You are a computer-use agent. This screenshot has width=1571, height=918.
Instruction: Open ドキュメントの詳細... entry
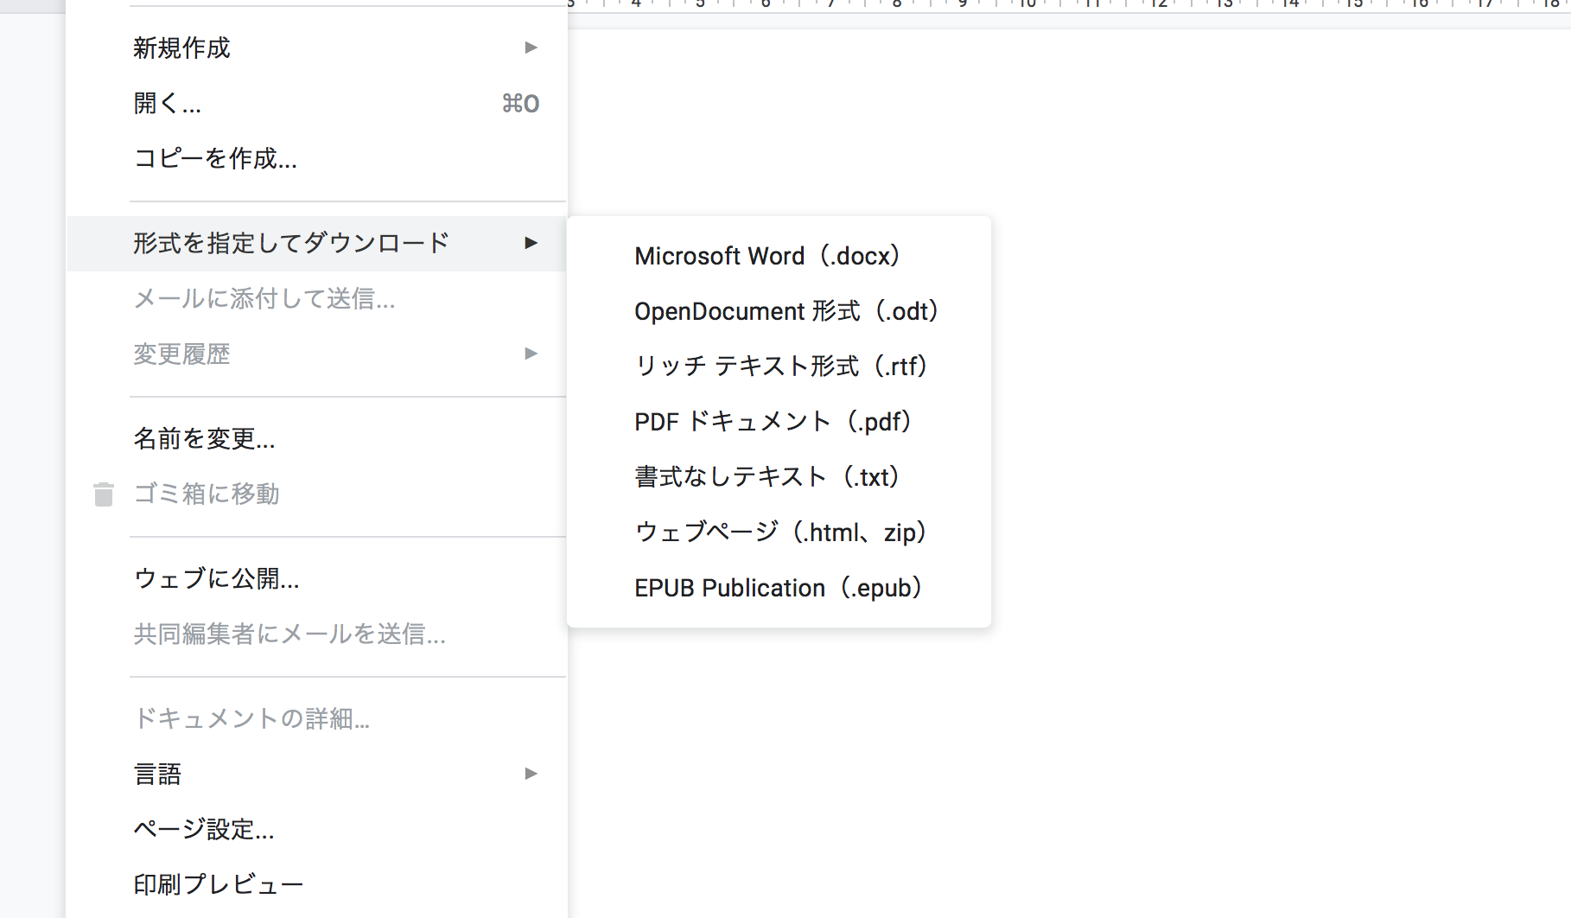coord(316,719)
